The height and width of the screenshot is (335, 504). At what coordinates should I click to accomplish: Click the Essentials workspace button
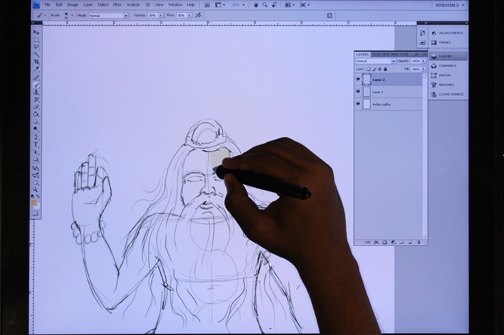450,5
